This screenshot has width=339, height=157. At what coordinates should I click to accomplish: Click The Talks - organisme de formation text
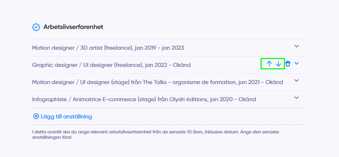coord(188,82)
